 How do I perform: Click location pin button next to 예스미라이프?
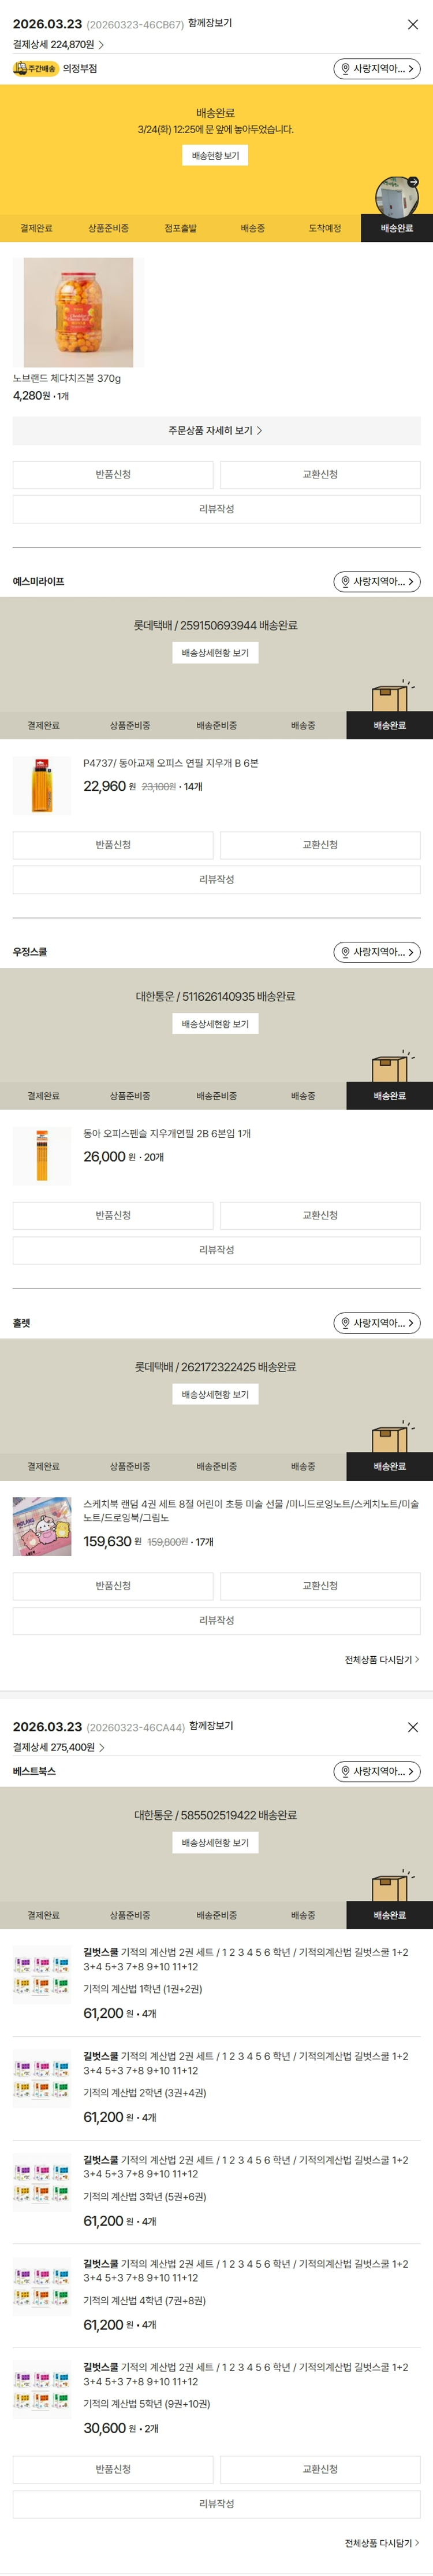(x=376, y=582)
